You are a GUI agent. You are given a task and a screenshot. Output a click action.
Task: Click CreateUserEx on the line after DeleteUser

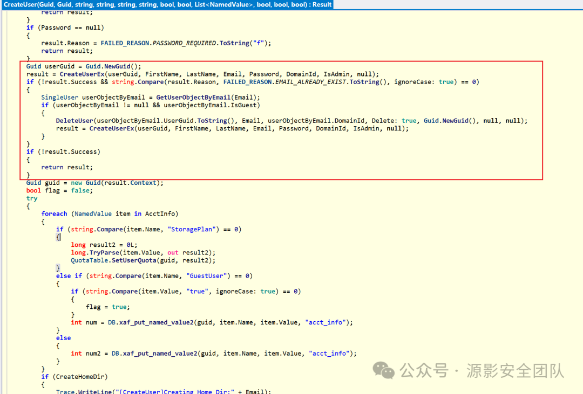tap(112, 129)
